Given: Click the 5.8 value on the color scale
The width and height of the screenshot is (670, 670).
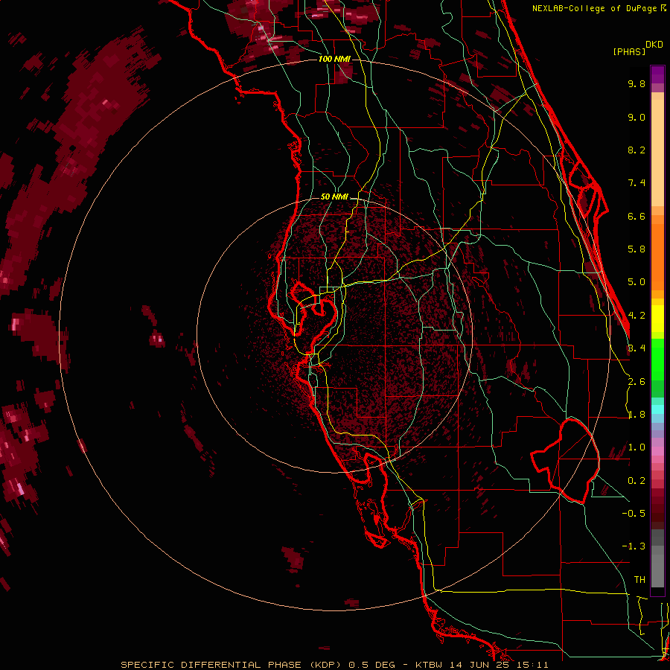Looking at the screenshot, I should pyautogui.click(x=636, y=249).
